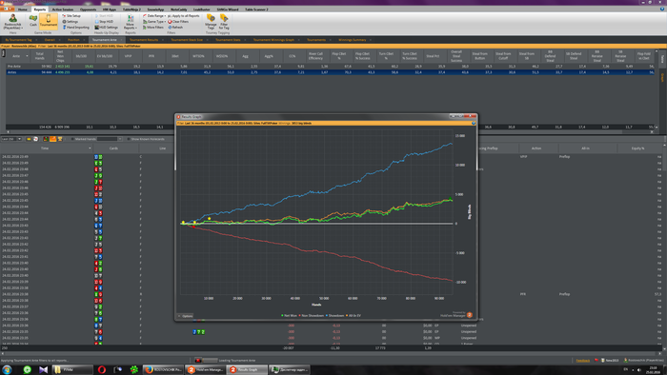Open the Tournament Results report tab

[x=144, y=40]
